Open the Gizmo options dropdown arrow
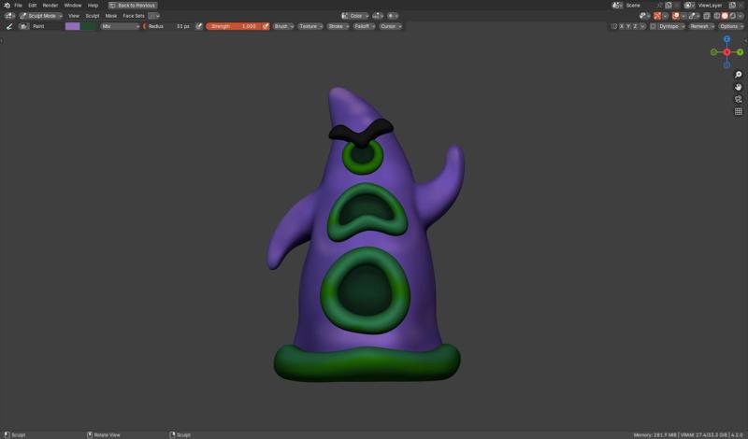This screenshot has height=439, width=748. pos(665,16)
